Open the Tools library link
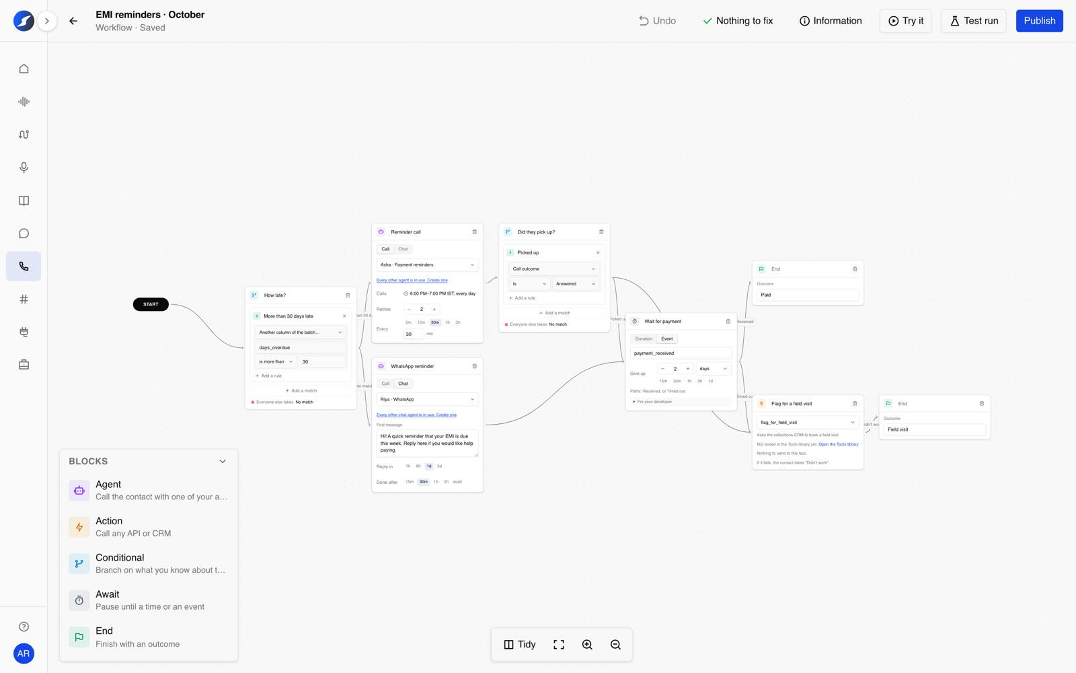 tap(838, 444)
